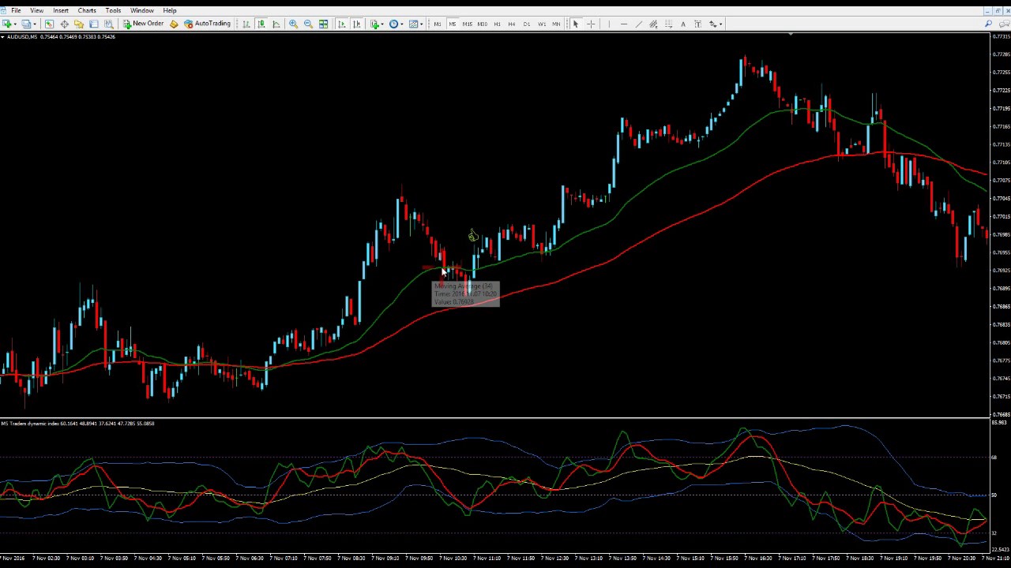Image resolution: width=1011 pixels, height=568 pixels.
Task: Click the AutoTrading button
Action: point(207,24)
